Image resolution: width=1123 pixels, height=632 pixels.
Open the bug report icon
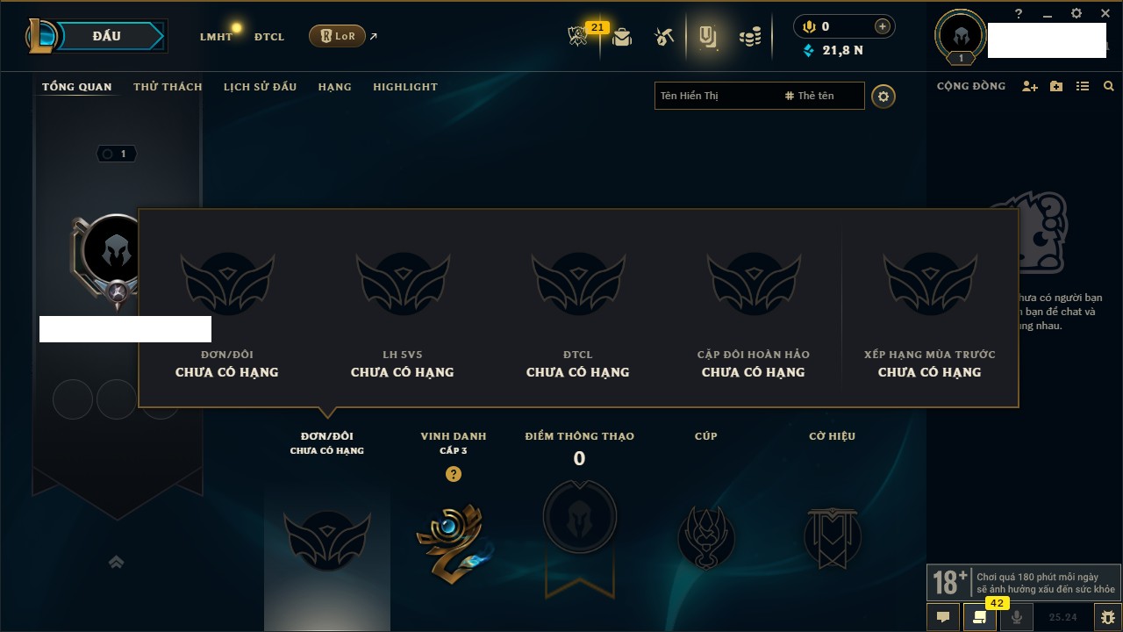click(1107, 617)
